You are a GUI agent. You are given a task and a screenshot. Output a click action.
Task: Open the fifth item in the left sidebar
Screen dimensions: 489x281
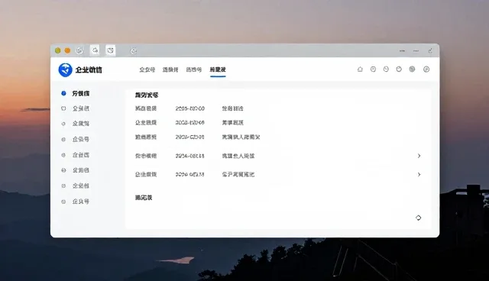coord(76,155)
